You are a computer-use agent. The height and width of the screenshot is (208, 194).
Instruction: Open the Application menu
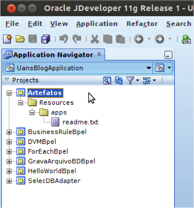(x=97, y=24)
